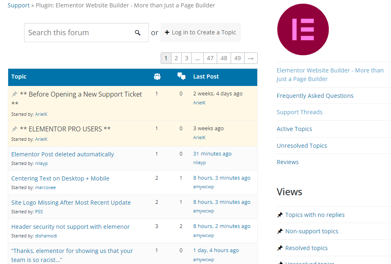
Task: Open the Unresolved Topics sidebar link
Action: [302, 146]
